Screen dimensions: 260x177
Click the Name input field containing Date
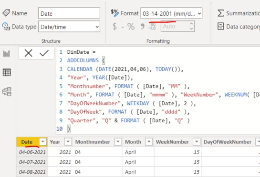69,13
